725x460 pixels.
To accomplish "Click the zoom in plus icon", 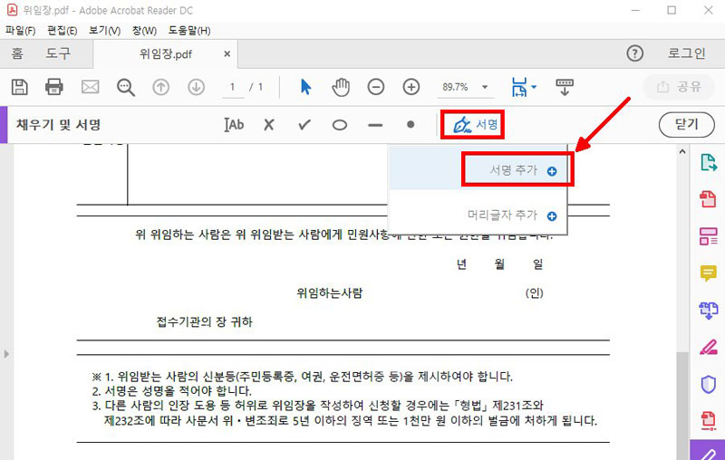I will (x=411, y=87).
